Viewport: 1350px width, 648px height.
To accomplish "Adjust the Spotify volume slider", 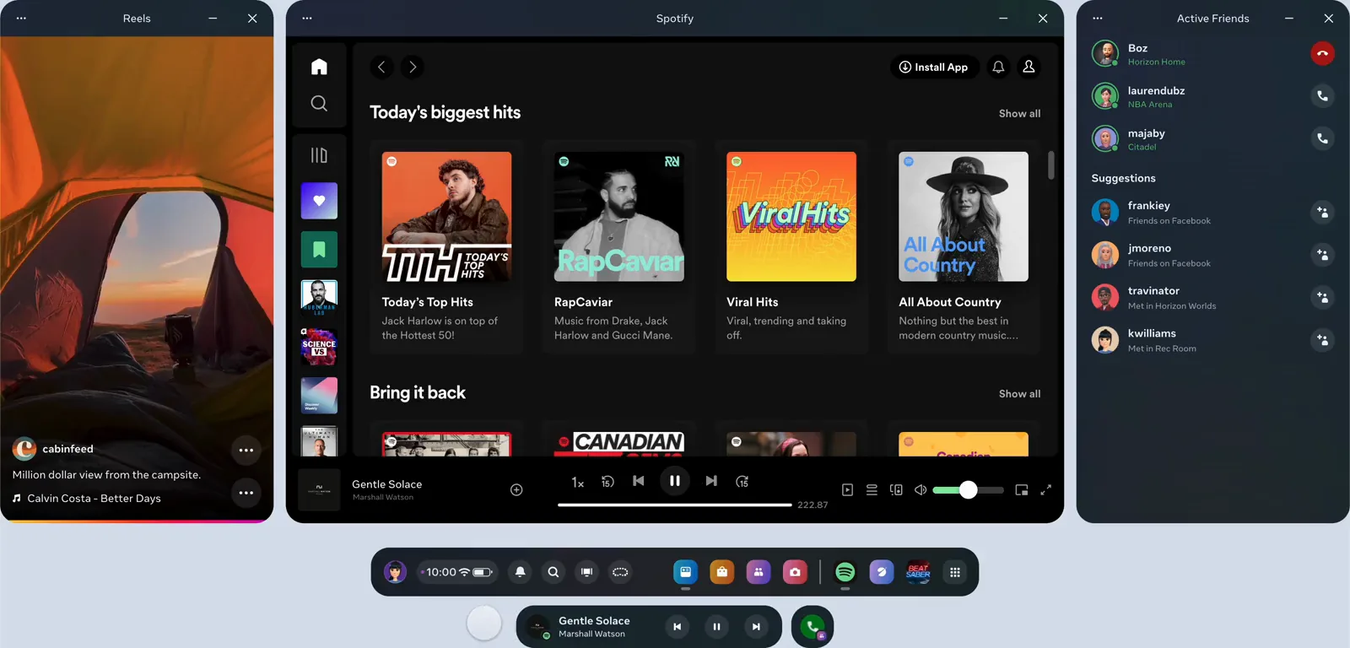I will tap(968, 489).
